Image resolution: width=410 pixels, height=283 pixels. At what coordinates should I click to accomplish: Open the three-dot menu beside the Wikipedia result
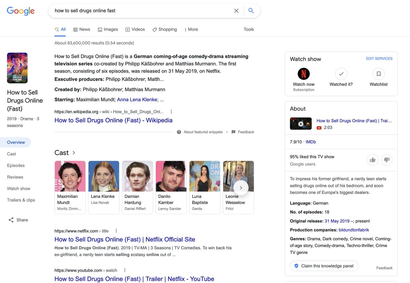171,111
